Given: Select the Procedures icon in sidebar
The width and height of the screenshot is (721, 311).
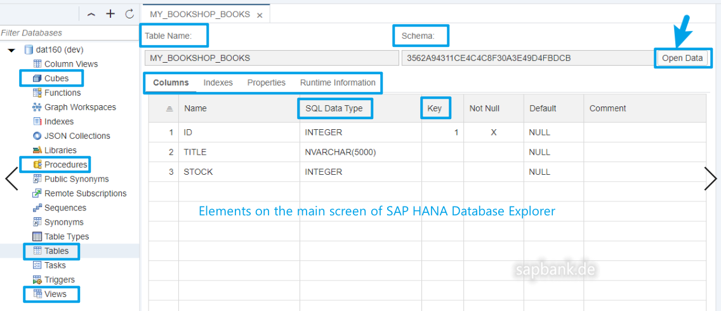Looking at the screenshot, I should (37, 165).
